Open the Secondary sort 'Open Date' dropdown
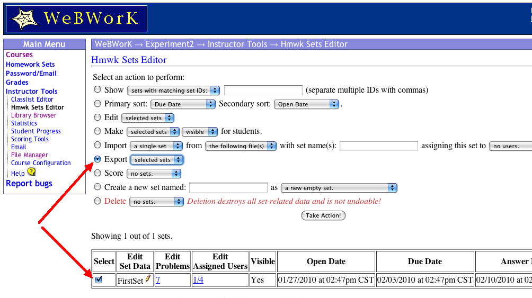 pyautogui.click(x=306, y=104)
